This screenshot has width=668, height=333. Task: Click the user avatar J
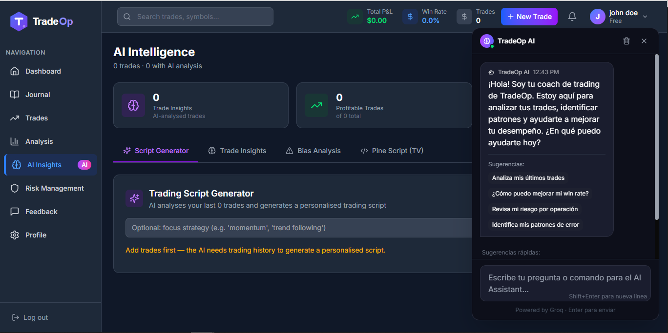pyautogui.click(x=598, y=17)
